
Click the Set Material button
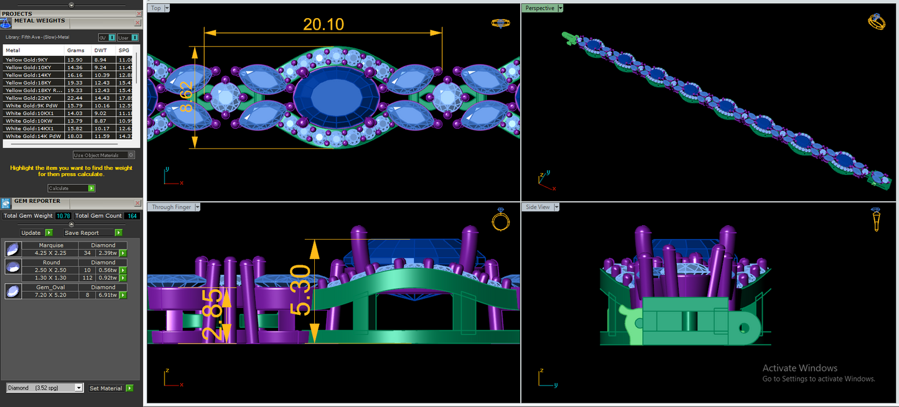pyautogui.click(x=106, y=388)
